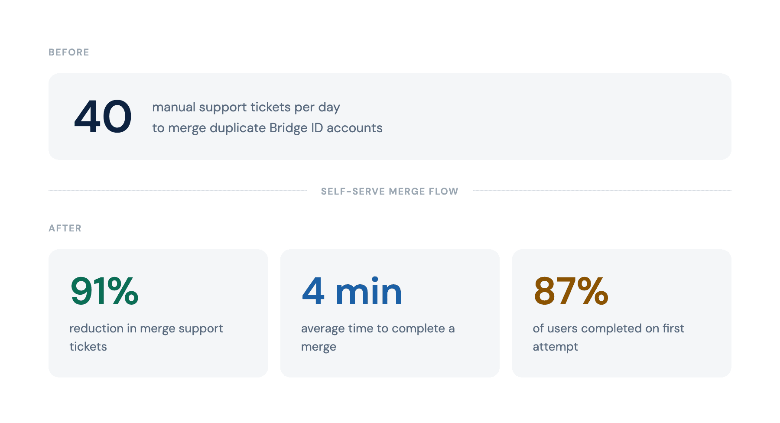This screenshot has width=780, height=423.
Task: Click 'of users completed on first' caption line
Action: (x=608, y=329)
